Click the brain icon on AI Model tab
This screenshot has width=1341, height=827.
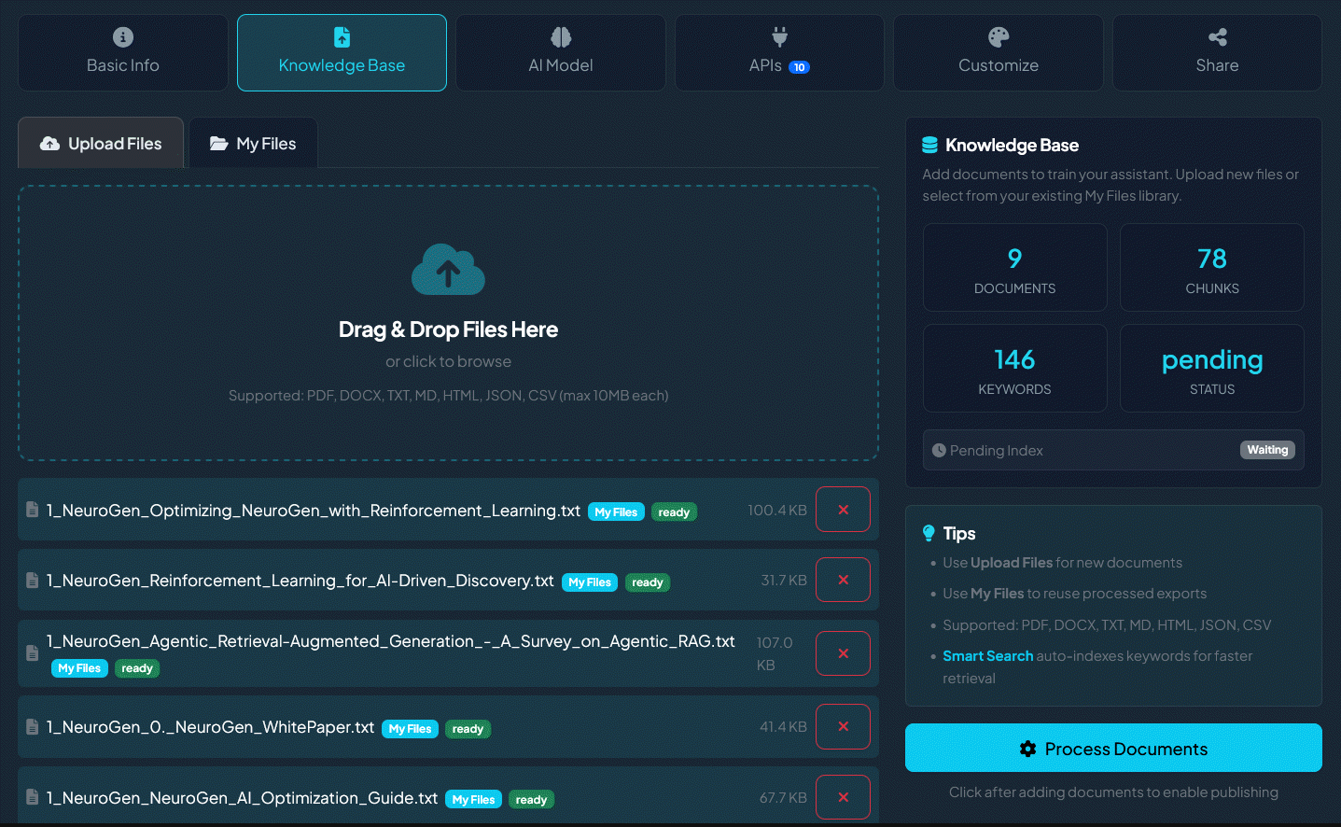click(560, 36)
